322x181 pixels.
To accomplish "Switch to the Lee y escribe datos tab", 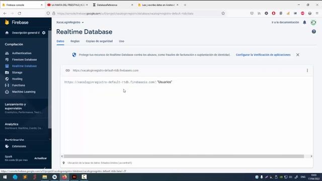I will pos(158,5).
